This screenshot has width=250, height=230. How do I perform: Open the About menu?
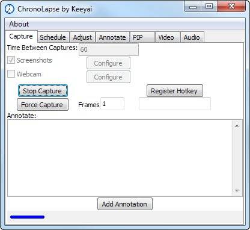pos(19,24)
